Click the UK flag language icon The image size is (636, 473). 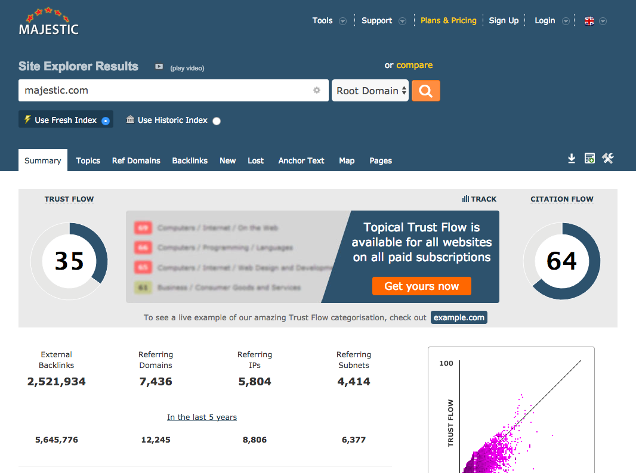pyautogui.click(x=589, y=21)
